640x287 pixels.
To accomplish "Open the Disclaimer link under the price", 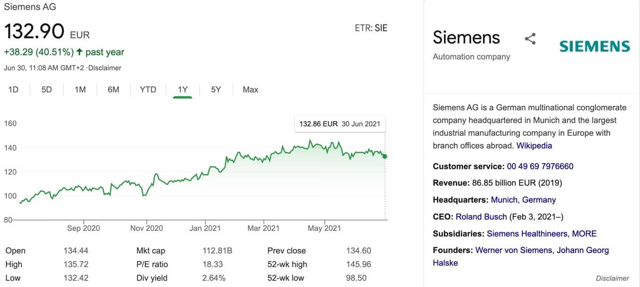I will pos(105,68).
